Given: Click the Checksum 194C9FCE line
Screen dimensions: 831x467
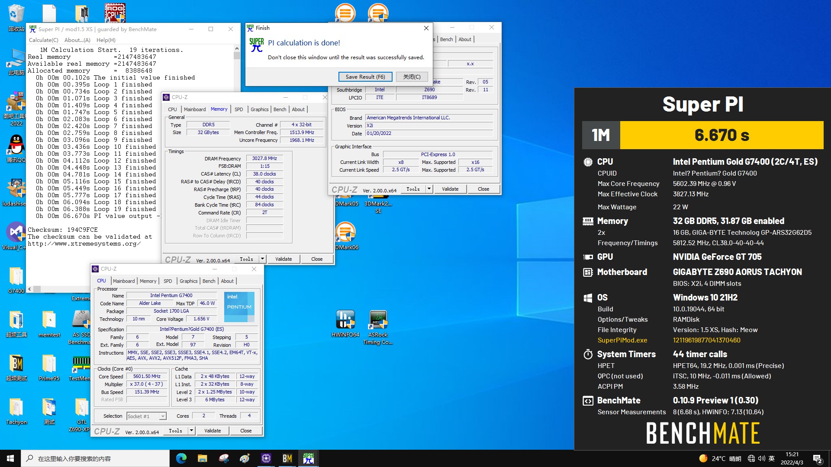Looking at the screenshot, I should (63, 230).
